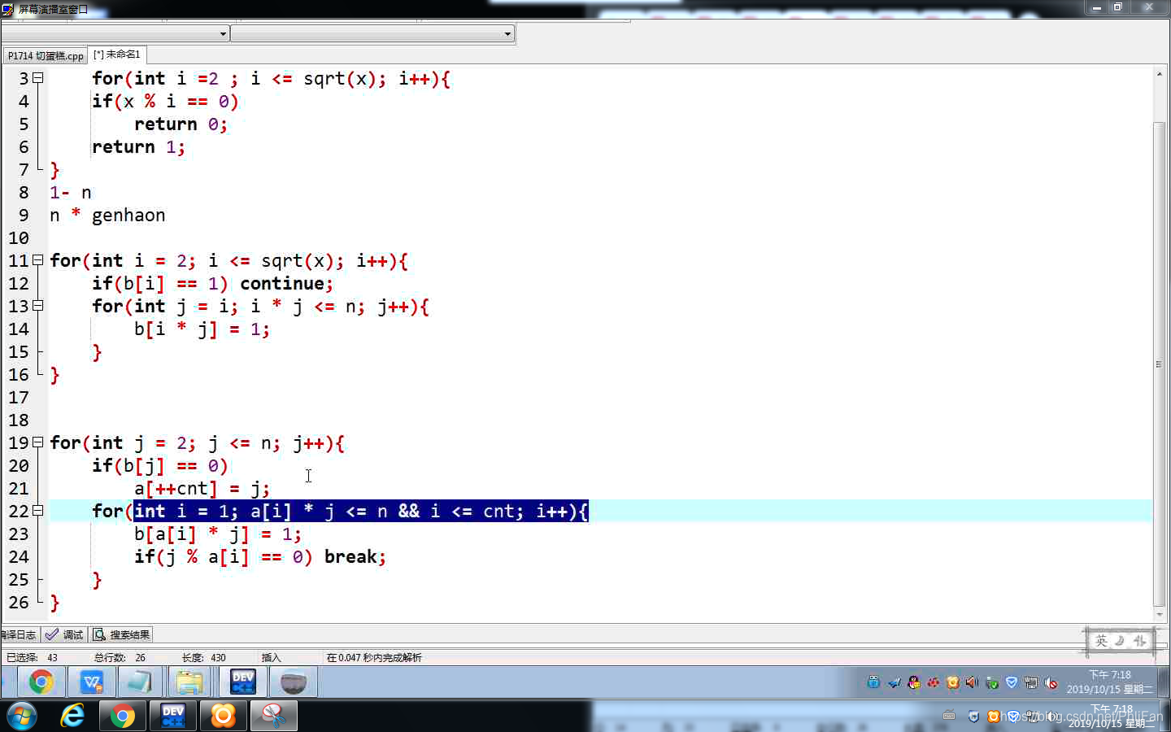Click 'b[a[i] * j] = 1;' on line 23
Viewport: 1171px width, 732px height.
(x=218, y=534)
